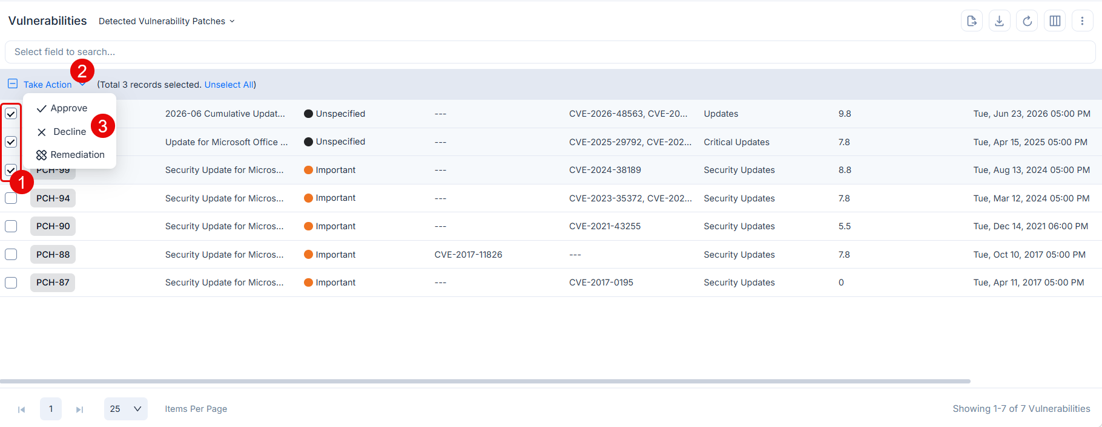Open patch PCH-90
This screenshot has height=427, width=1102.
point(53,226)
